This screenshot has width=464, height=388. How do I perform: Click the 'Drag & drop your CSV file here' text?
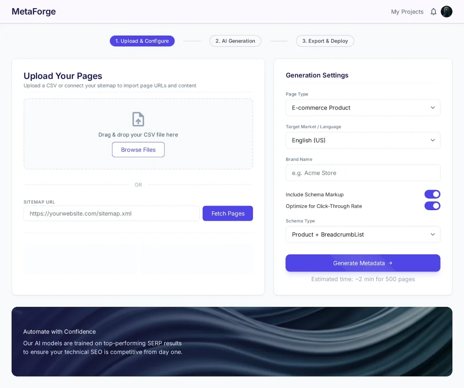(138, 134)
